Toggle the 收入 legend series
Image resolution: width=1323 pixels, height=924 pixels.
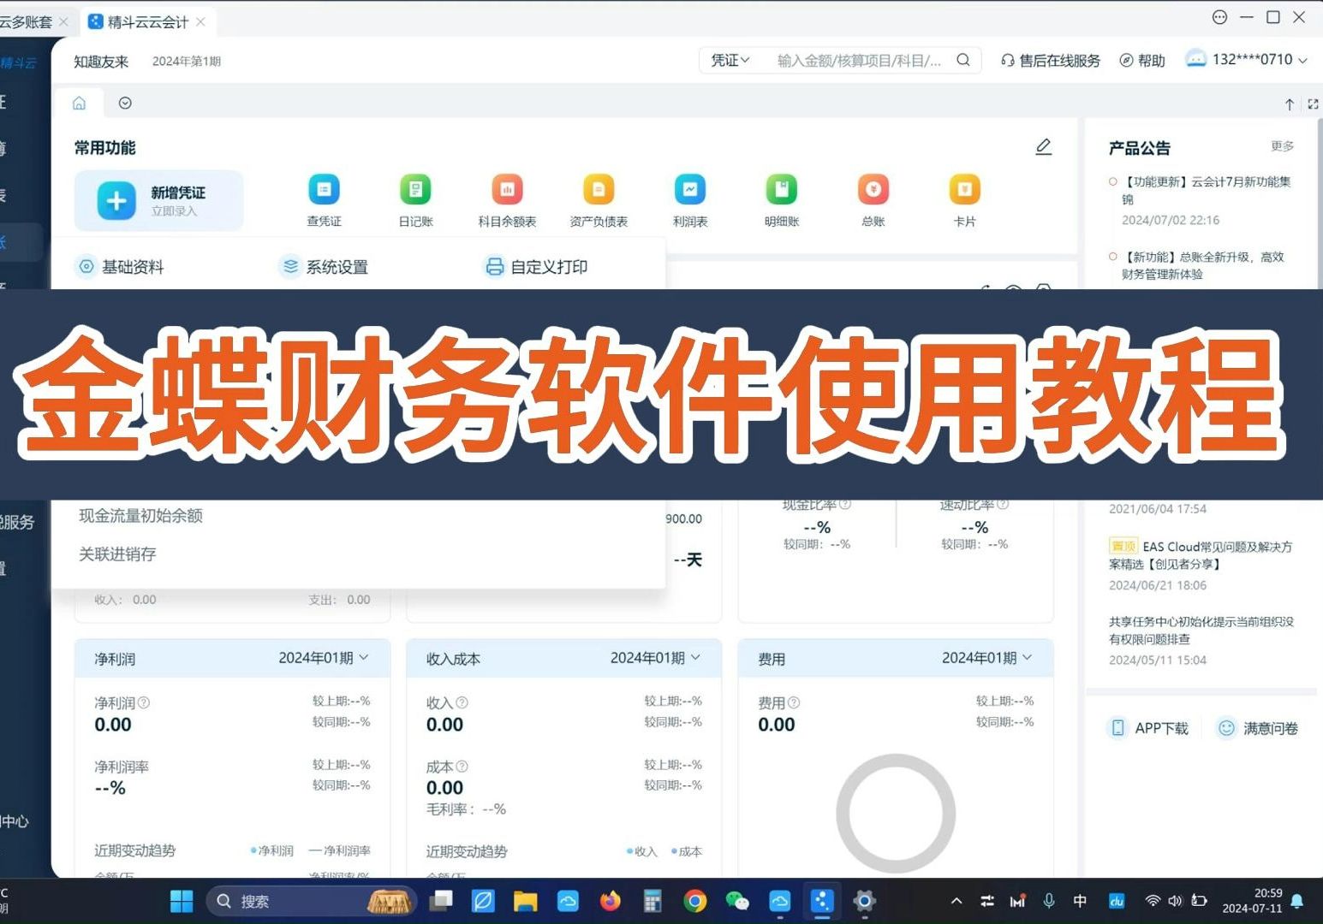point(642,852)
